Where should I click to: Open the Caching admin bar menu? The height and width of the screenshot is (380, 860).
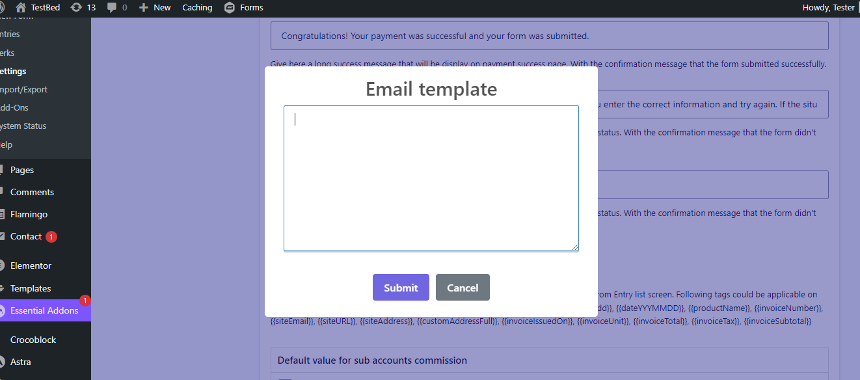click(197, 8)
